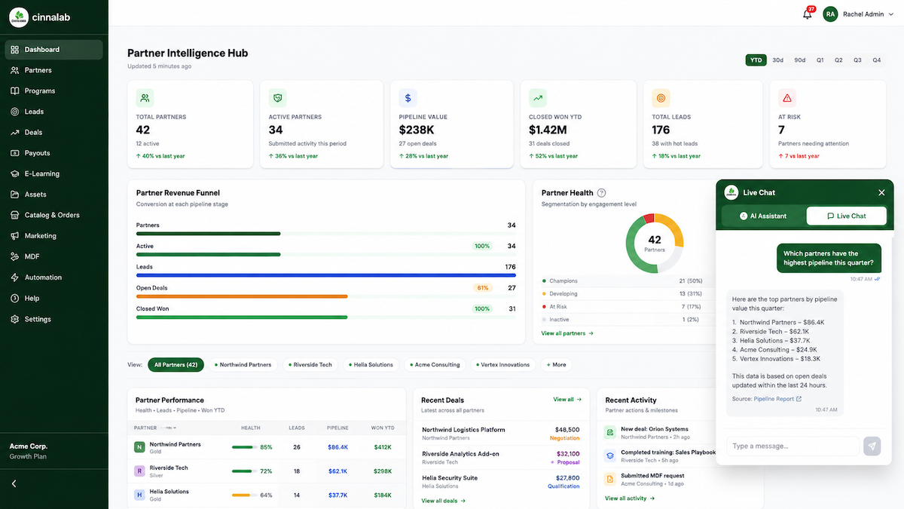Open Marketing megaphone icon in sidebar
904x509 pixels.
coord(15,236)
